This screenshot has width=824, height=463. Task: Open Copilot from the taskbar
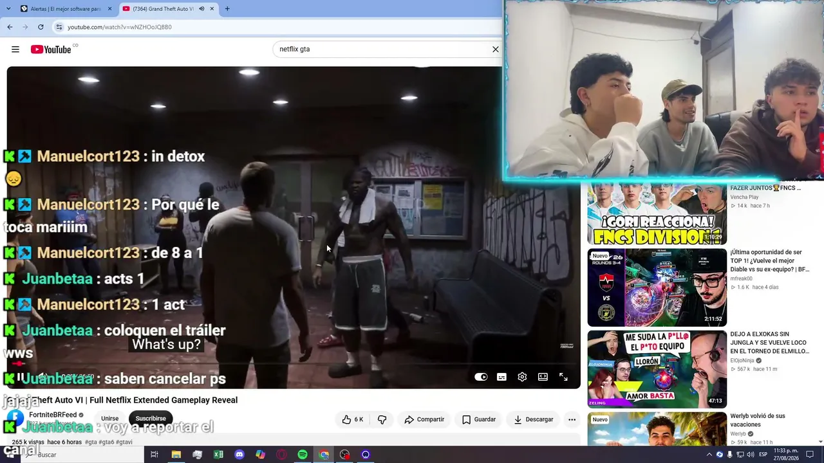click(260, 455)
